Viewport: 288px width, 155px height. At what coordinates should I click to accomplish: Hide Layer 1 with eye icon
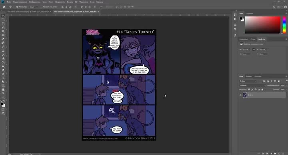point(240,95)
